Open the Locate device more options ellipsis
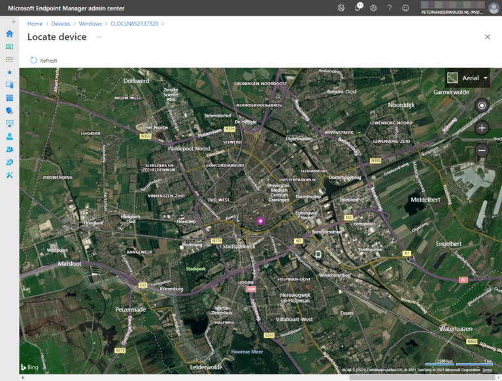The image size is (502, 381). (99, 37)
